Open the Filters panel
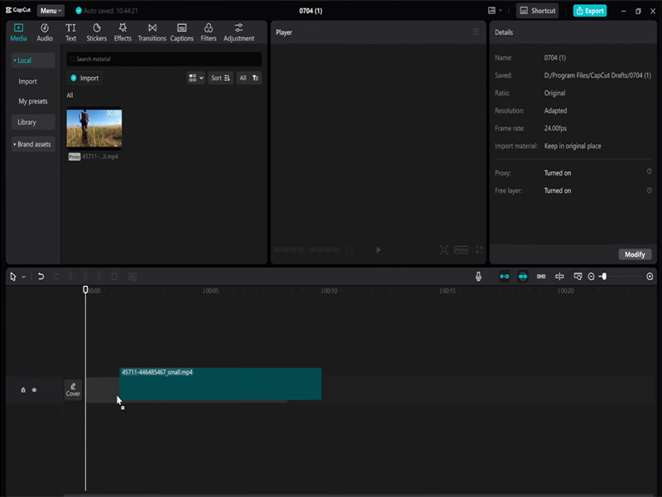Viewport: 662px width, 497px height. click(x=208, y=32)
